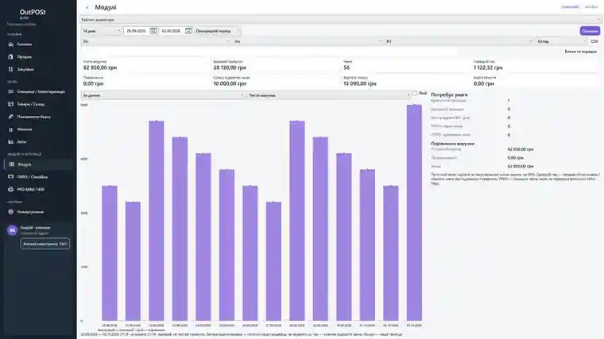
Task: Click the Товари / Склад icon
Action: 11,104
